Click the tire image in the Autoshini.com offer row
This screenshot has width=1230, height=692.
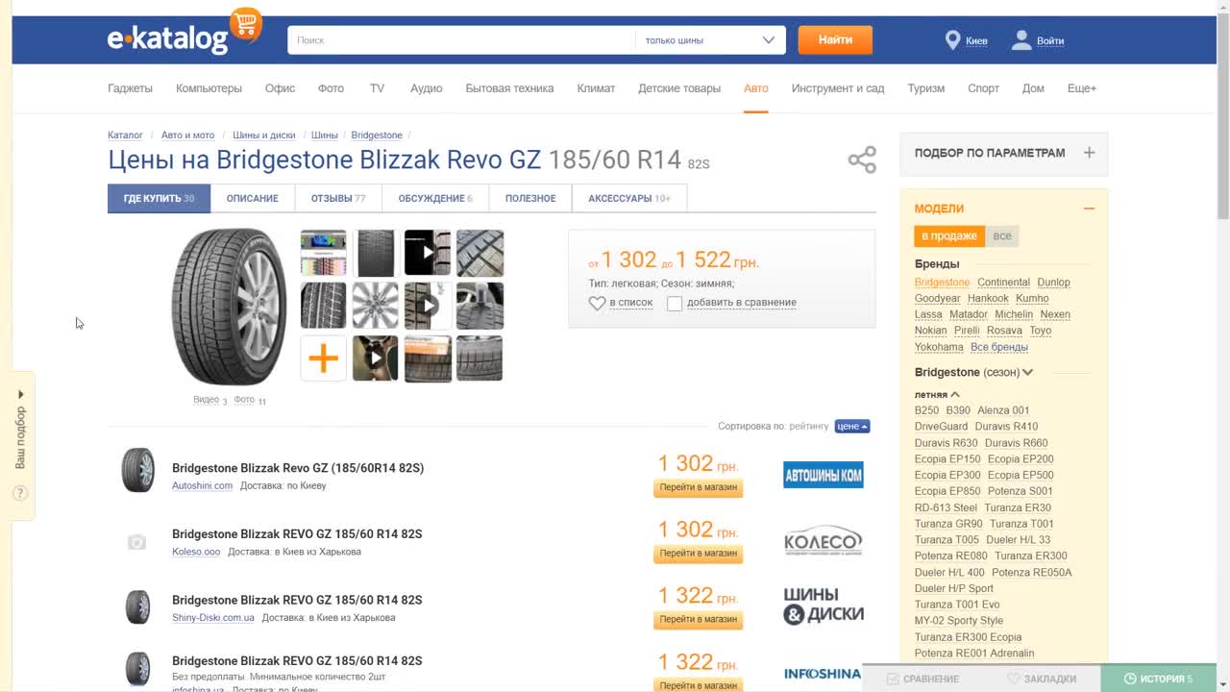137,470
